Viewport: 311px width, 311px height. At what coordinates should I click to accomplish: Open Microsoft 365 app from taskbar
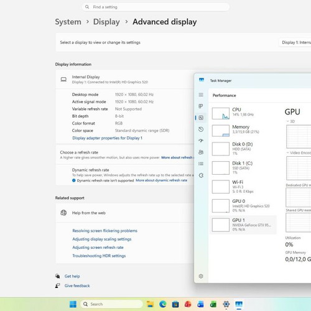188,304
